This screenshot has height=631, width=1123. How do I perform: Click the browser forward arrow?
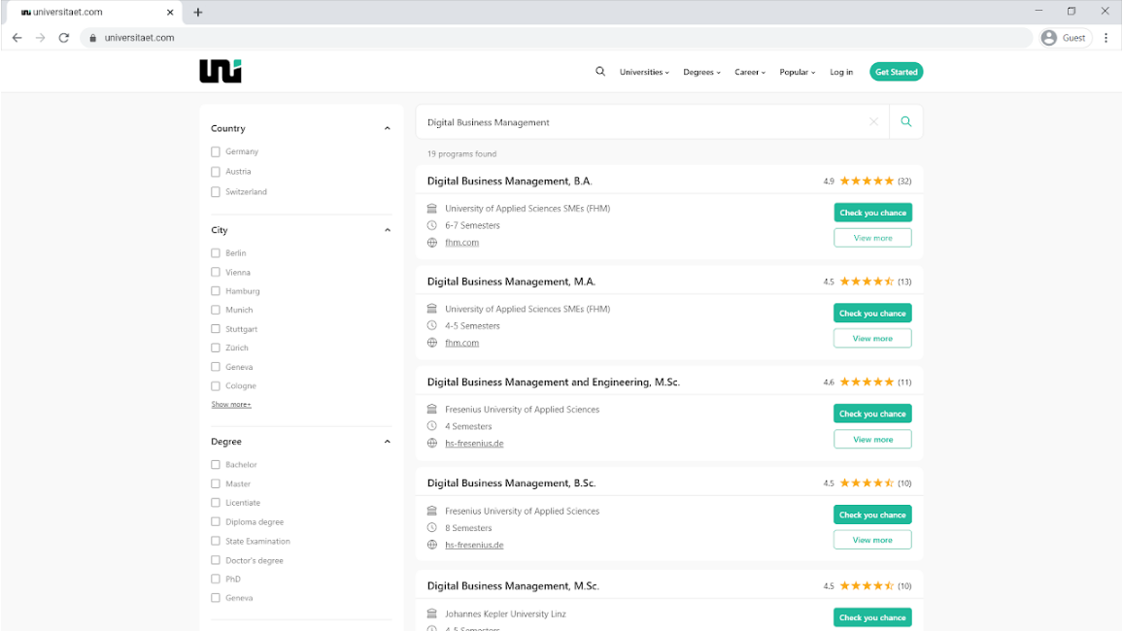click(40, 38)
